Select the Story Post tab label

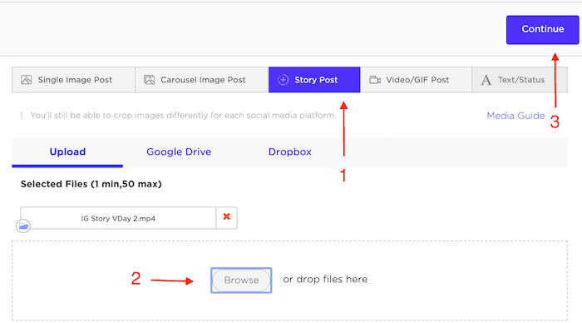(x=316, y=80)
